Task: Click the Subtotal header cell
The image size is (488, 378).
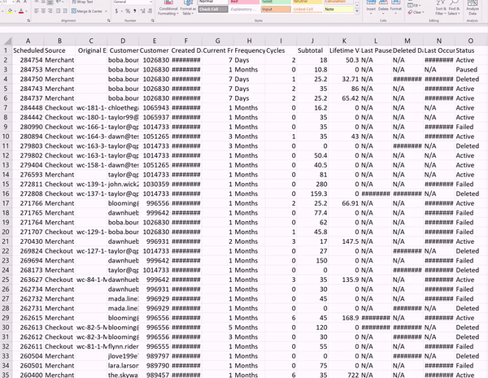Action: tap(312, 50)
